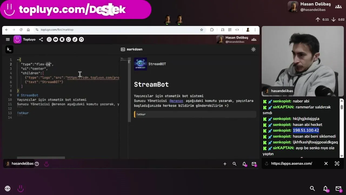Open the browser profile avatar
This screenshot has width=346, height=195.
[x=248, y=30]
